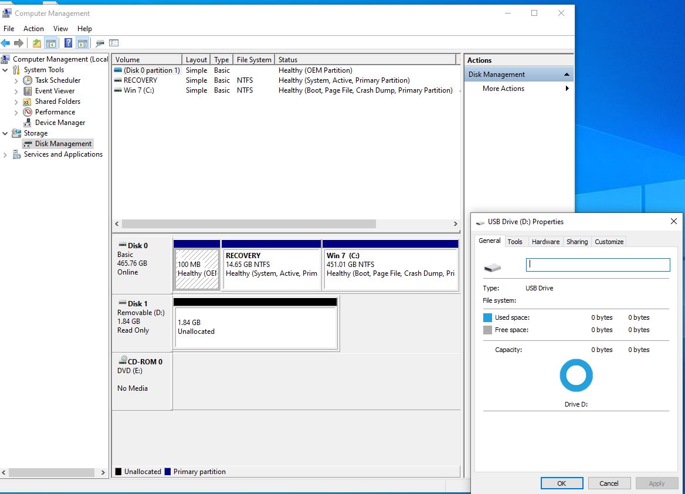Click the CD-ROM 0 DVD (E:) label panel
This screenshot has width=685, height=494.
pyautogui.click(x=142, y=381)
